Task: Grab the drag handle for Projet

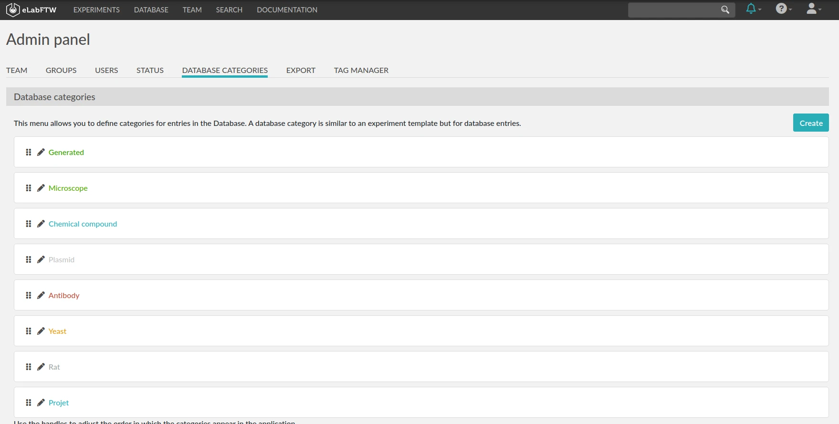Action: click(29, 403)
